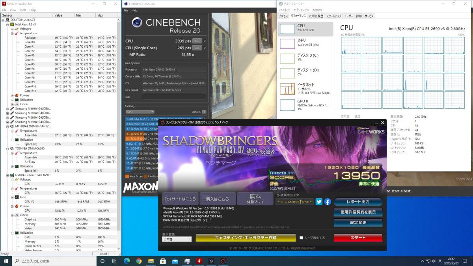
Task: Select the Core #11 temperature row
Action: [x=58, y=91]
